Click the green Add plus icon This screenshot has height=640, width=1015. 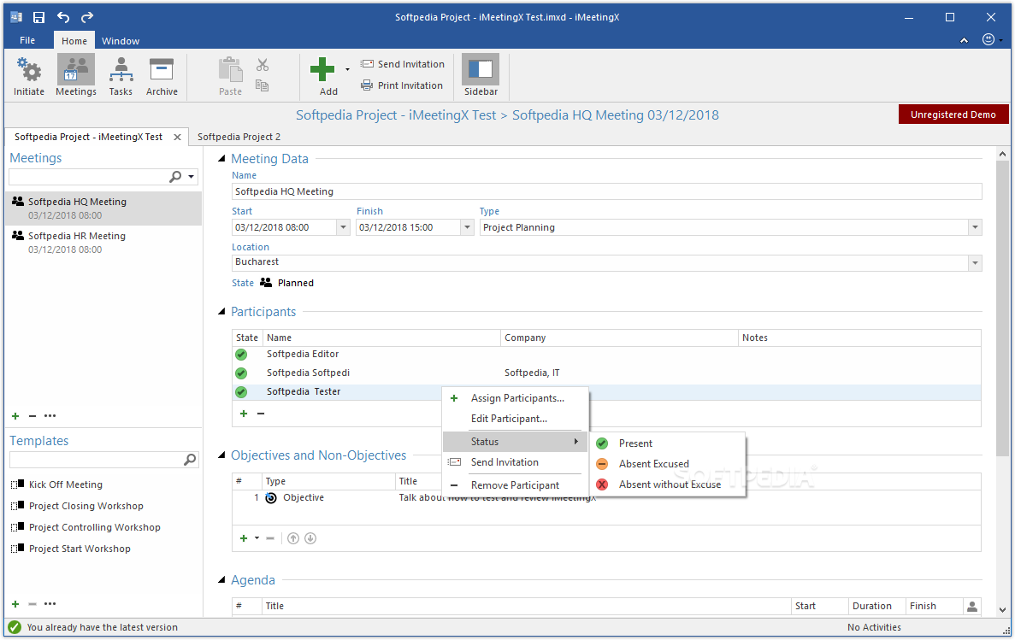[322, 69]
